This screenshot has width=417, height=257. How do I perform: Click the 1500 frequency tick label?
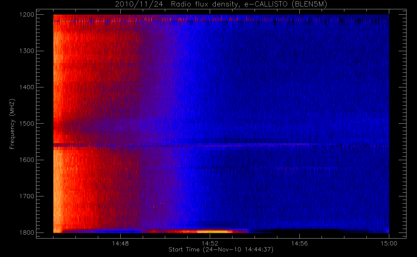click(x=27, y=124)
